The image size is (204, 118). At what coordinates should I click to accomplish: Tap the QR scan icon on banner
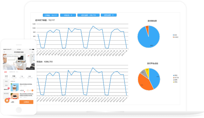tap(32, 56)
